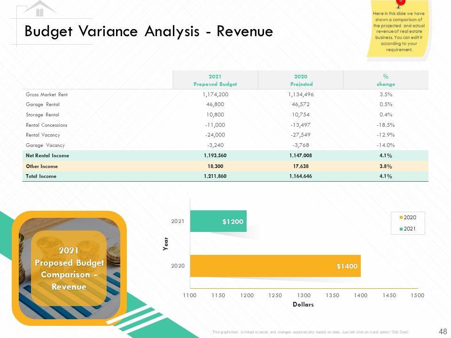Click the 'Year' axis title
451x338 pixels.
point(165,244)
